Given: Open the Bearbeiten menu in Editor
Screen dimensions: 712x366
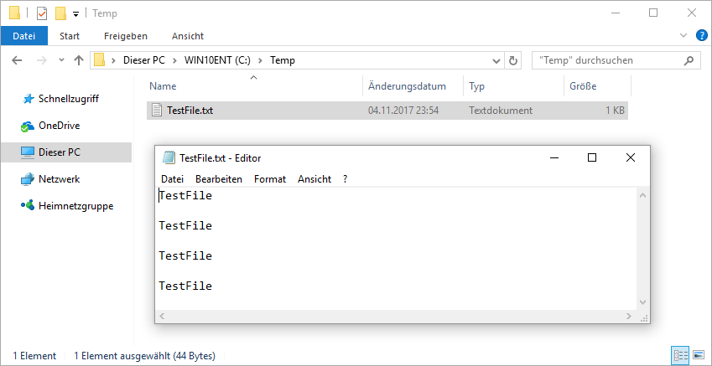Looking at the screenshot, I should pyautogui.click(x=218, y=179).
